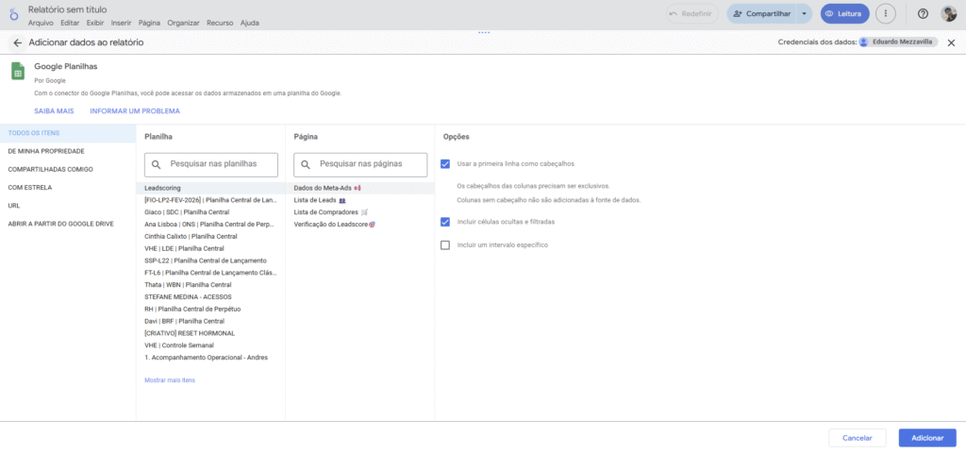Click the Adicionar button
The height and width of the screenshot is (453, 966).
click(x=926, y=438)
